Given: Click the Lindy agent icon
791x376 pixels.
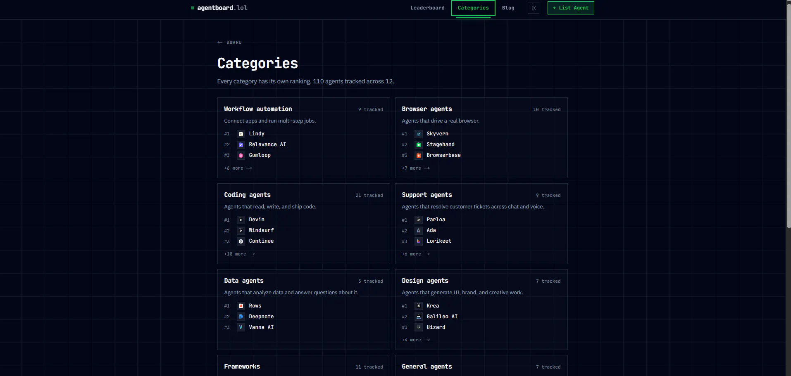Looking at the screenshot, I should (x=241, y=134).
